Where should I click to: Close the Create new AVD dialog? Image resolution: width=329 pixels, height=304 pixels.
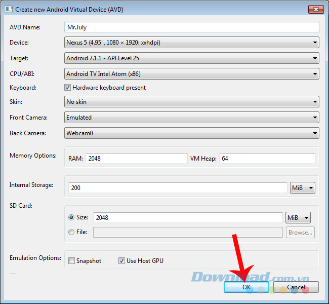pos(316,10)
